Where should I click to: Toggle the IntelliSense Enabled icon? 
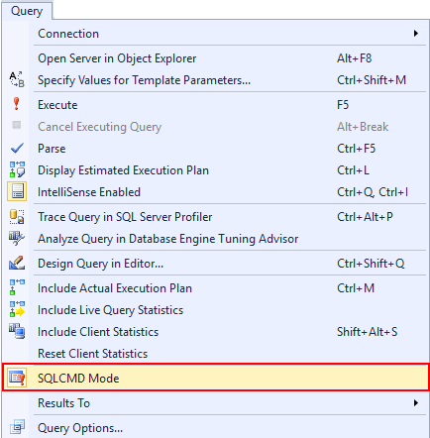[17, 191]
